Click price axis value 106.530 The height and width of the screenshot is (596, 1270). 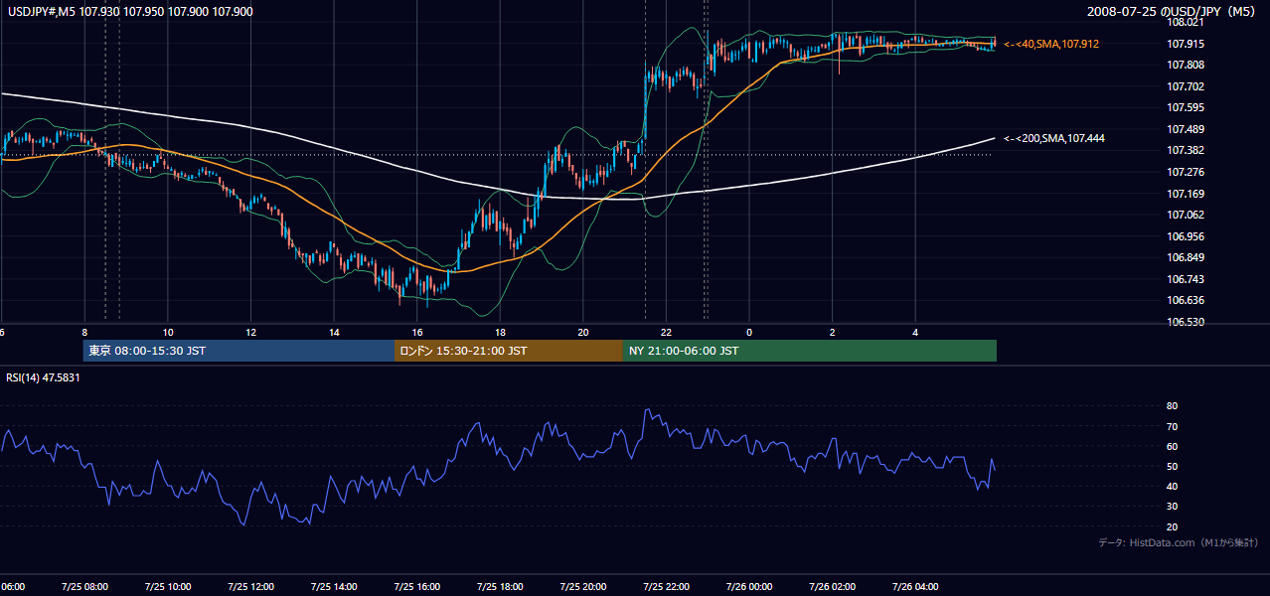[1186, 322]
